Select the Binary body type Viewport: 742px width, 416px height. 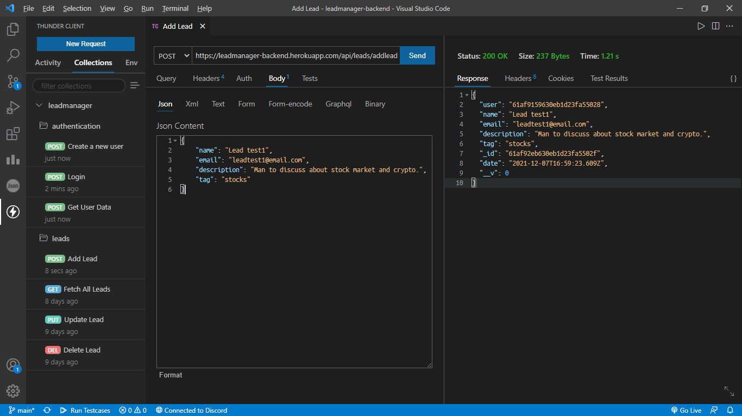click(x=375, y=104)
